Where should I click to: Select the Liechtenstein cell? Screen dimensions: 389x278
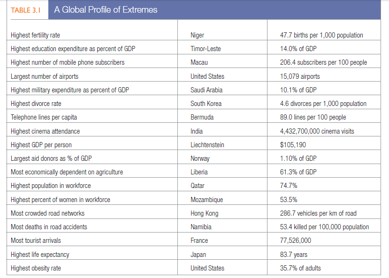click(207, 145)
